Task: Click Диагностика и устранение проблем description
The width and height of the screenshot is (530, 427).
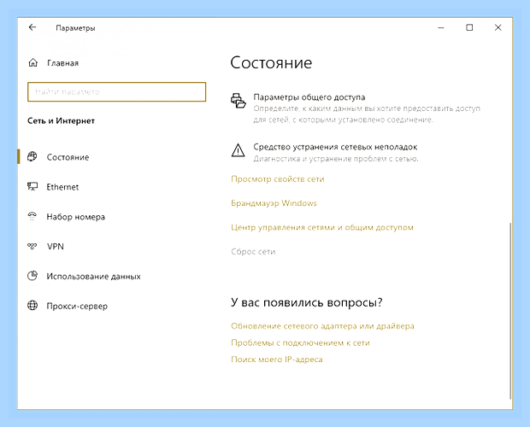Action: click(336, 159)
